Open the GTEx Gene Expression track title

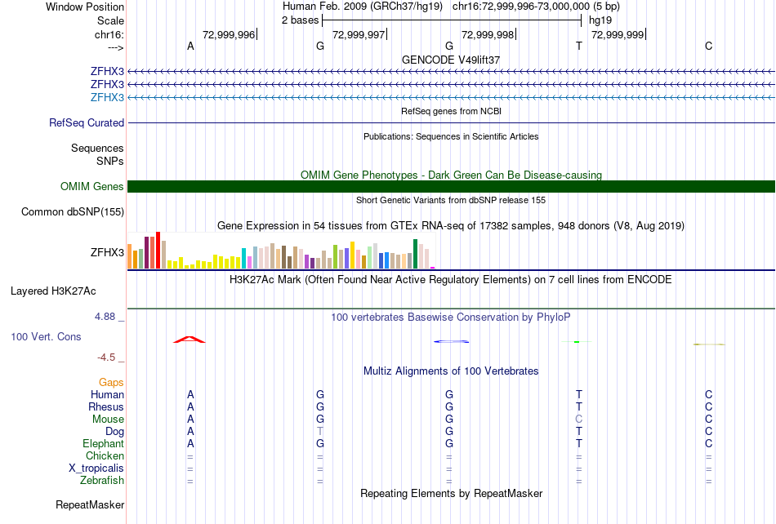[451, 226]
